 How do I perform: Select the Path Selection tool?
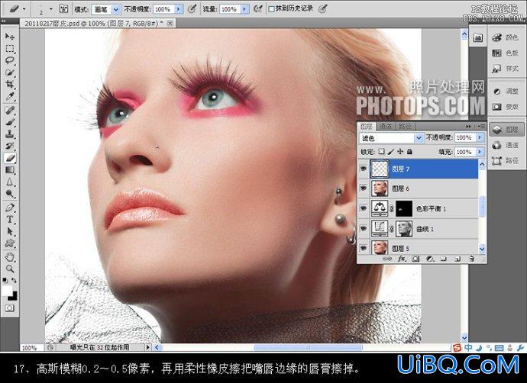[x=10, y=231]
